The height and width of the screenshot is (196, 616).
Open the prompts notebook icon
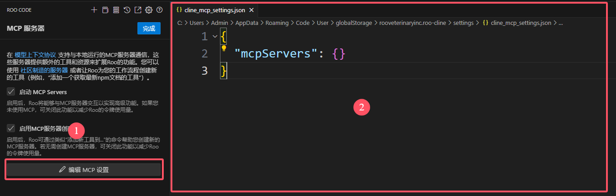(x=105, y=10)
